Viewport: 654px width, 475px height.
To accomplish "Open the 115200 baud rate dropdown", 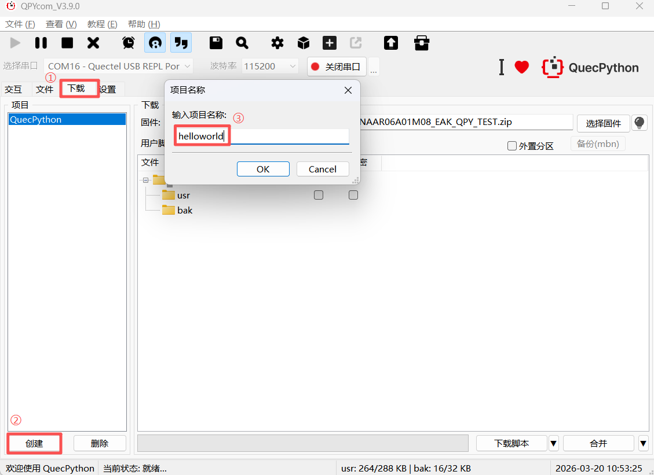I will (x=270, y=67).
